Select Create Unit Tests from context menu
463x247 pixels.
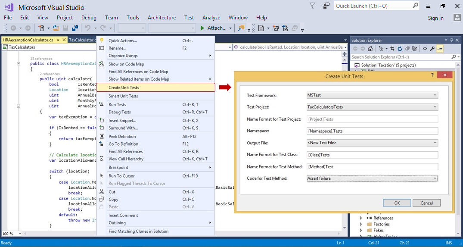point(124,88)
